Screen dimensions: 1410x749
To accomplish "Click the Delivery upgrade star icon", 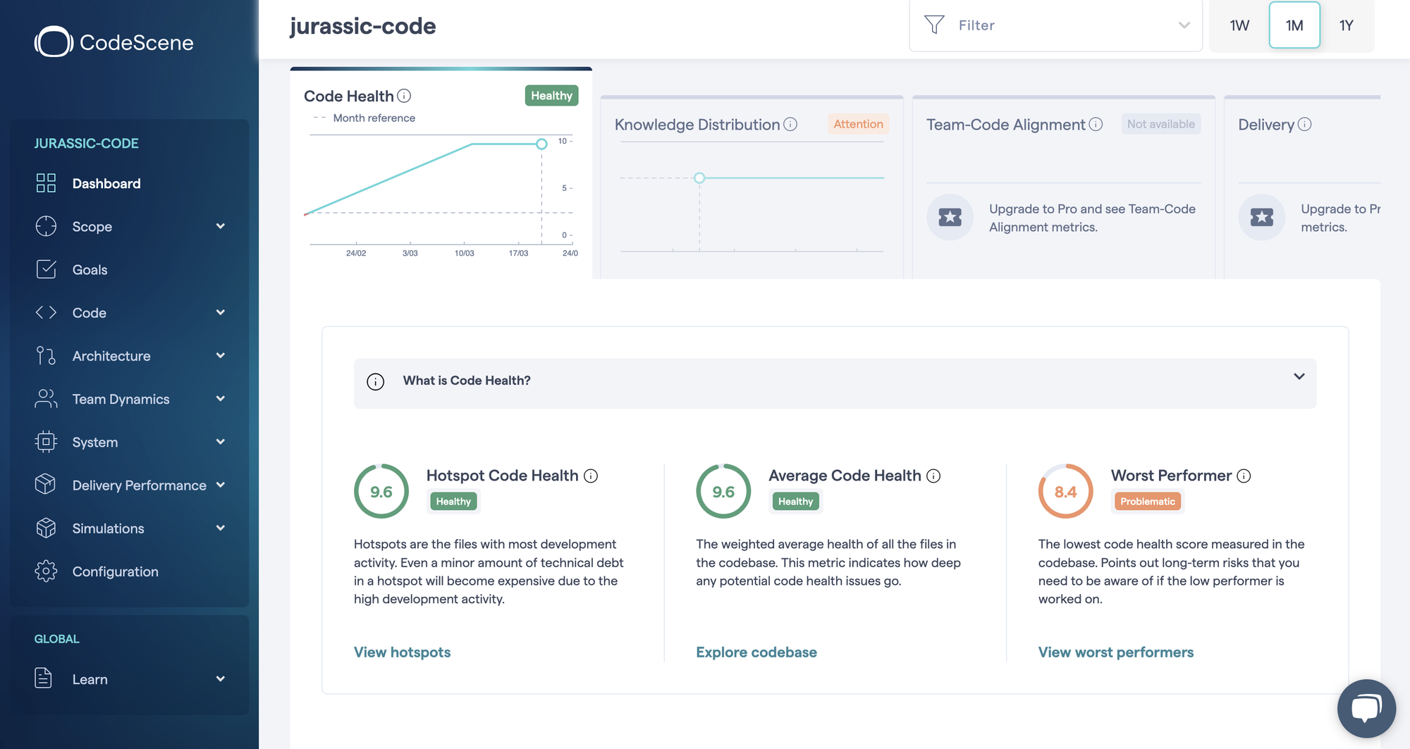I will click(x=1261, y=217).
